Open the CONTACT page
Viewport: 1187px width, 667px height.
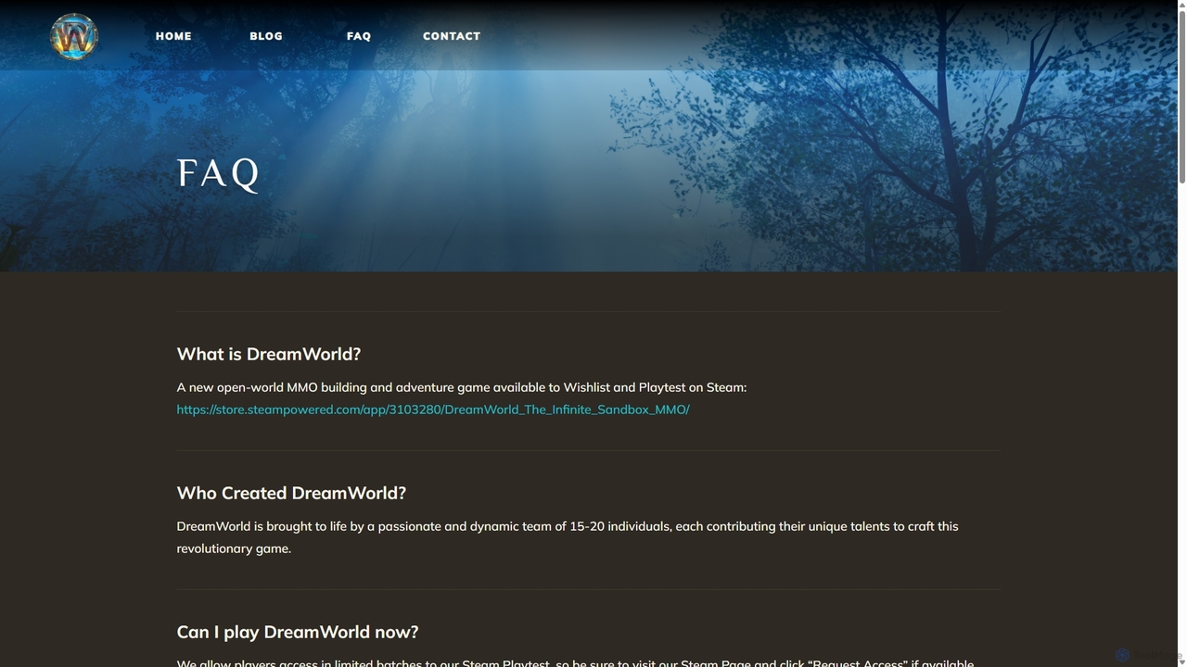click(x=452, y=36)
